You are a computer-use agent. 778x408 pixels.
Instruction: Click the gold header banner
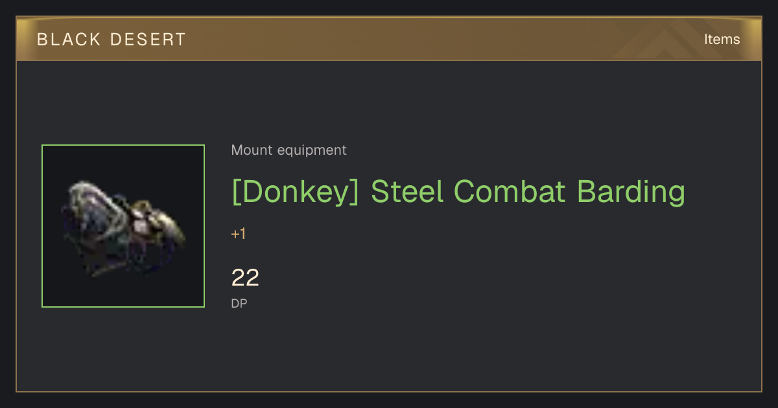[389, 40]
